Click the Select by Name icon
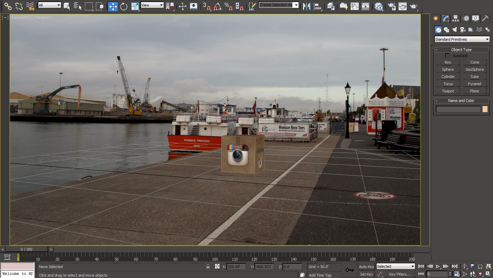 click(x=78, y=6)
